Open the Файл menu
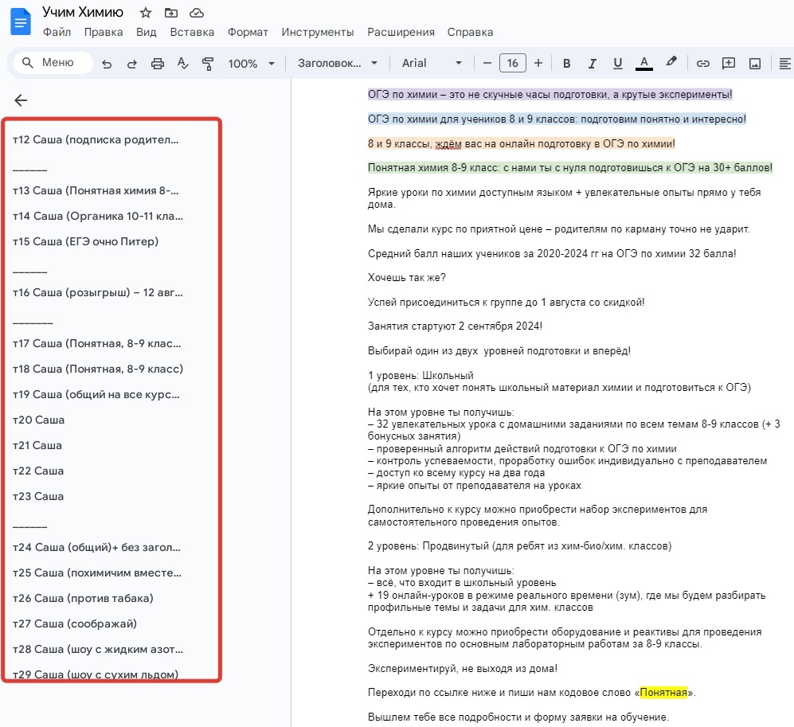 57,32
